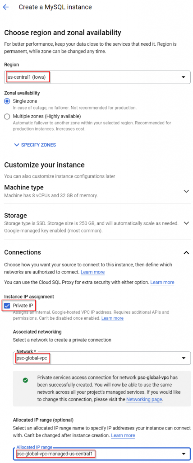
Task: Open the Networking page link
Action: [x=144, y=399]
